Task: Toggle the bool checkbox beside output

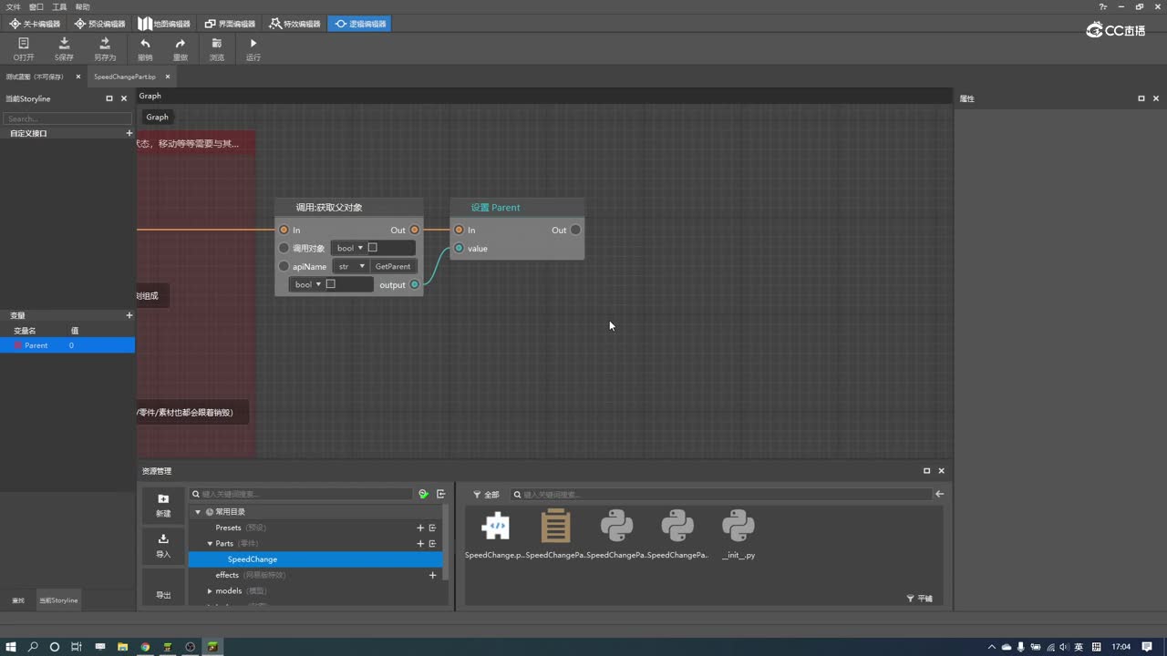Action: coord(330,284)
